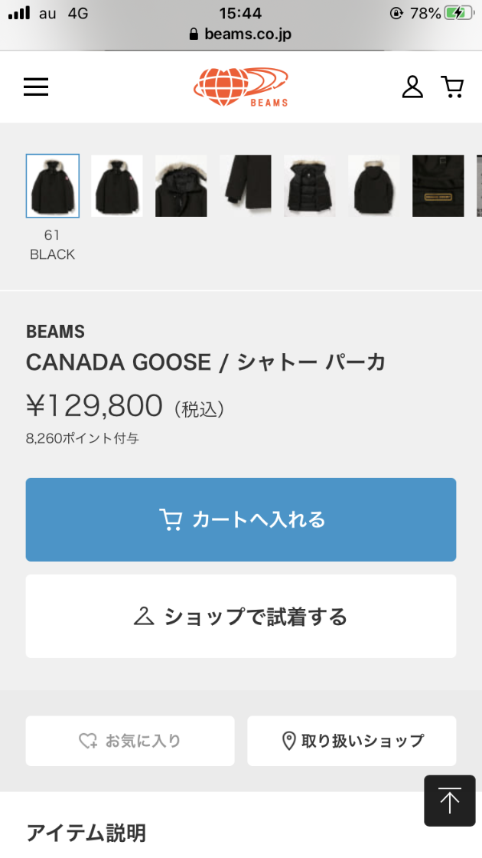Open the shopping cart icon in header
This screenshot has width=482, height=858.
tap(452, 87)
